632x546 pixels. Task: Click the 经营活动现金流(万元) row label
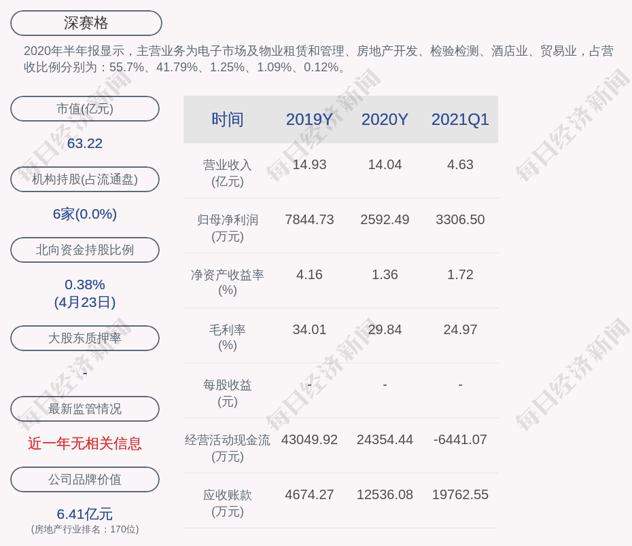[x=228, y=448]
